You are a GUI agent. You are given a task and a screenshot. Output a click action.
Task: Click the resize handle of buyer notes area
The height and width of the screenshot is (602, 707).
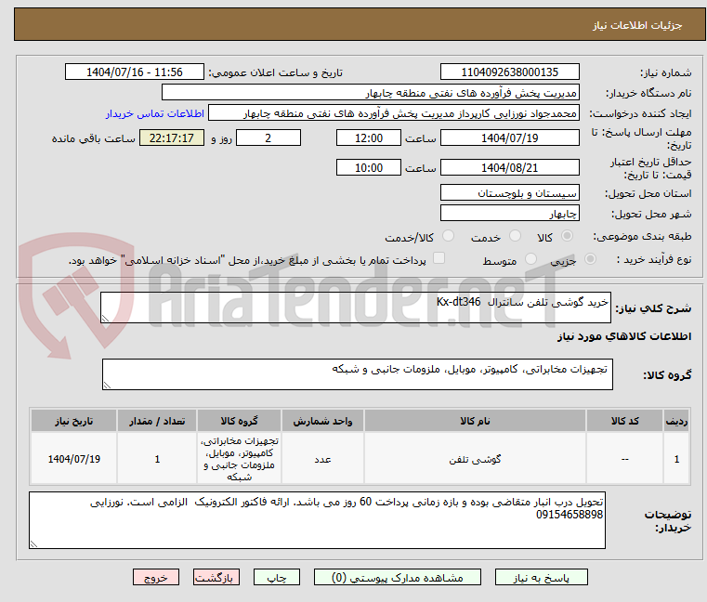[33, 544]
